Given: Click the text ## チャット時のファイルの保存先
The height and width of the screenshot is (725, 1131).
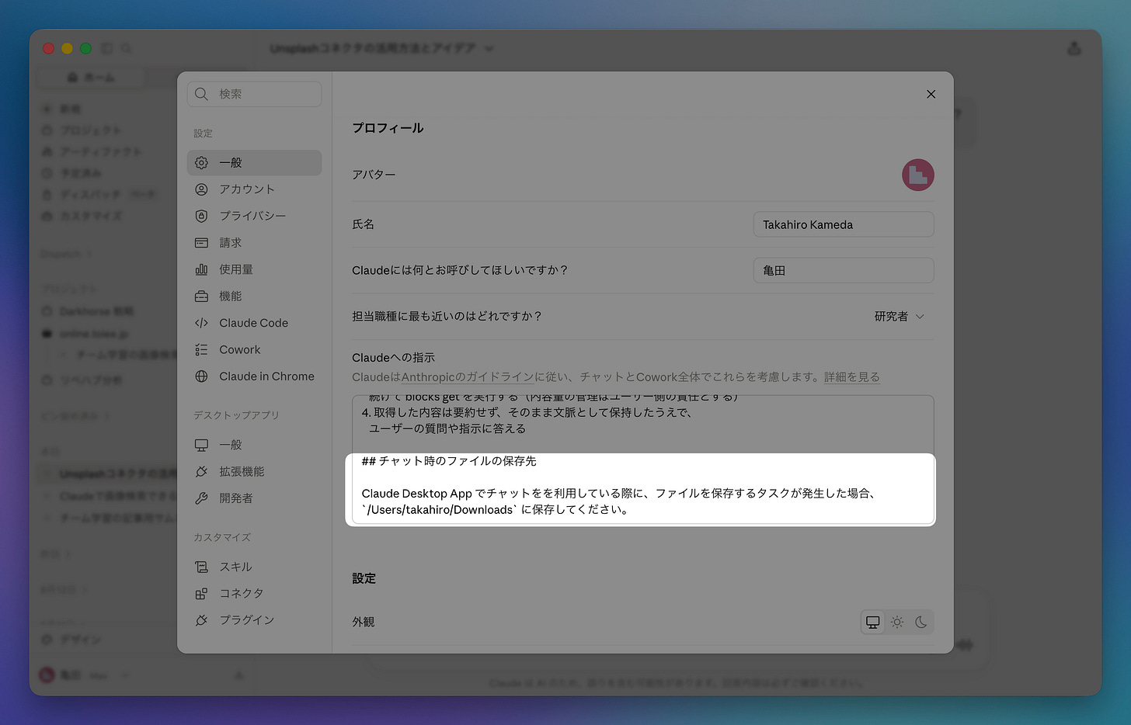Looking at the screenshot, I should [x=449, y=461].
